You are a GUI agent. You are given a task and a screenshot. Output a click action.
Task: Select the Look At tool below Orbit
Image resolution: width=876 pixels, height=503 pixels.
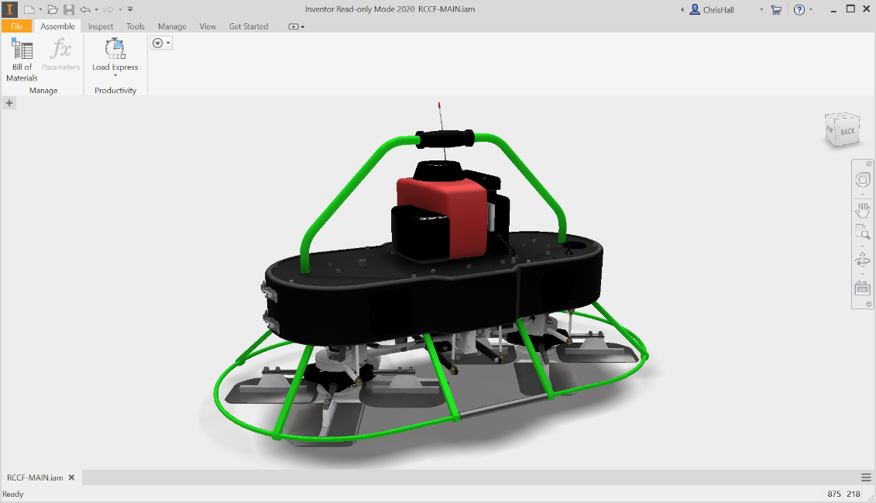[x=863, y=289]
